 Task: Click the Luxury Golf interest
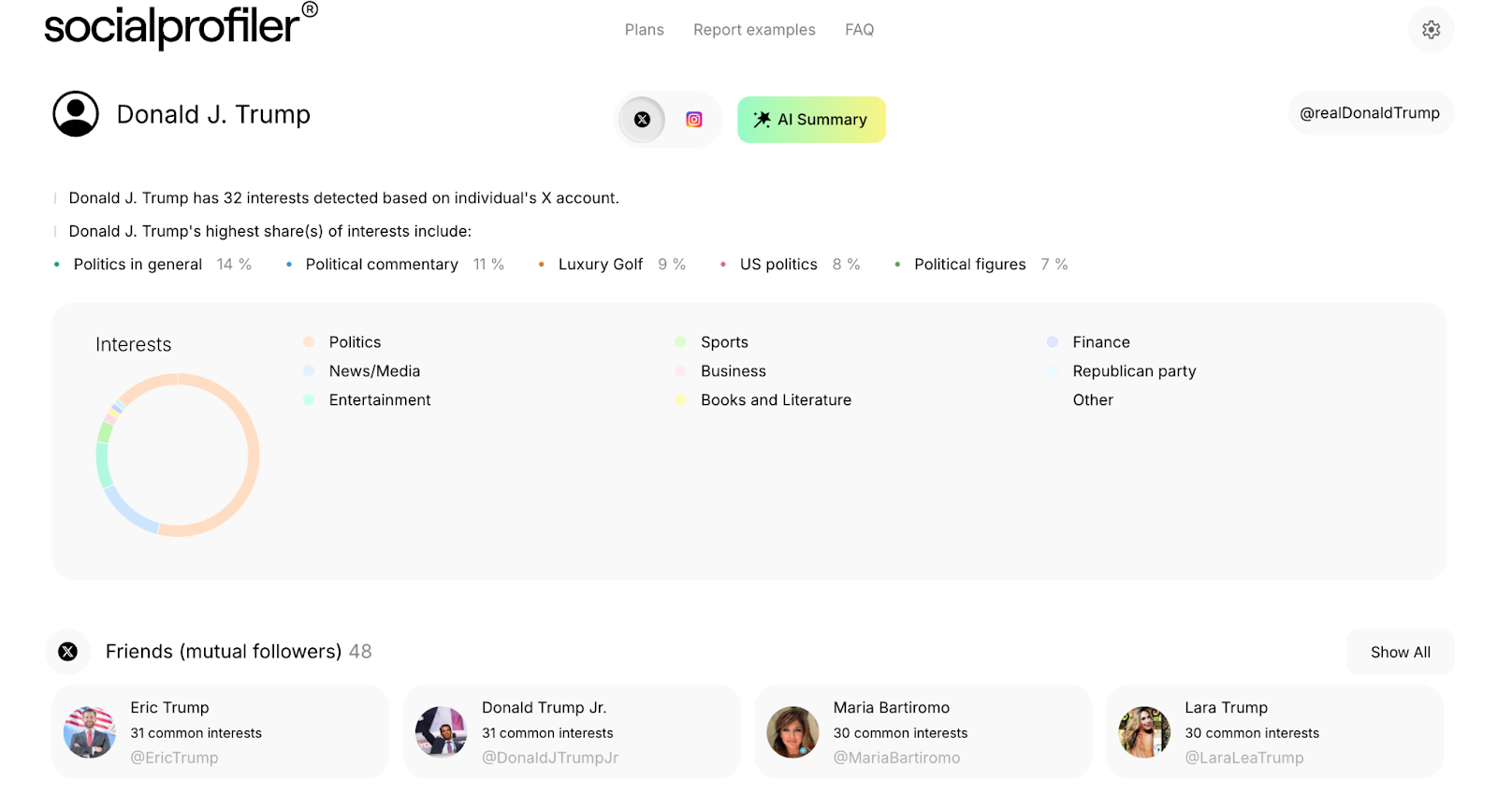(x=601, y=265)
